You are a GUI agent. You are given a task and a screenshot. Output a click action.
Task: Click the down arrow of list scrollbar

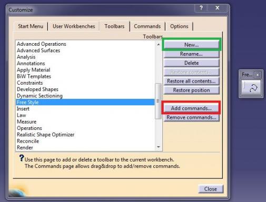(159, 147)
